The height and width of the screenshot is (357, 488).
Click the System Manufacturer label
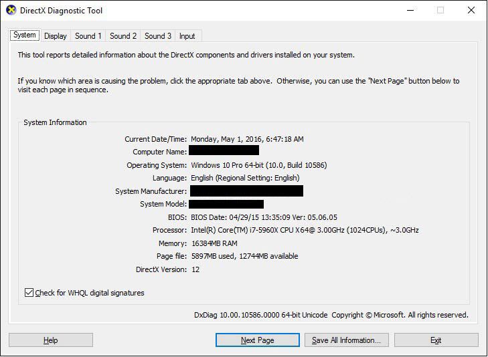pyautogui.click(x=151, y=191)
